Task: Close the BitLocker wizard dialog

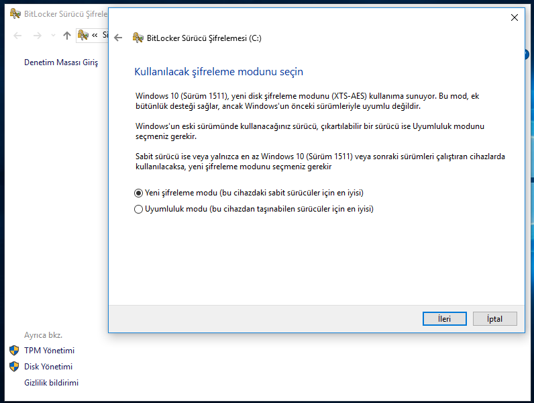Action: [515, 18]
